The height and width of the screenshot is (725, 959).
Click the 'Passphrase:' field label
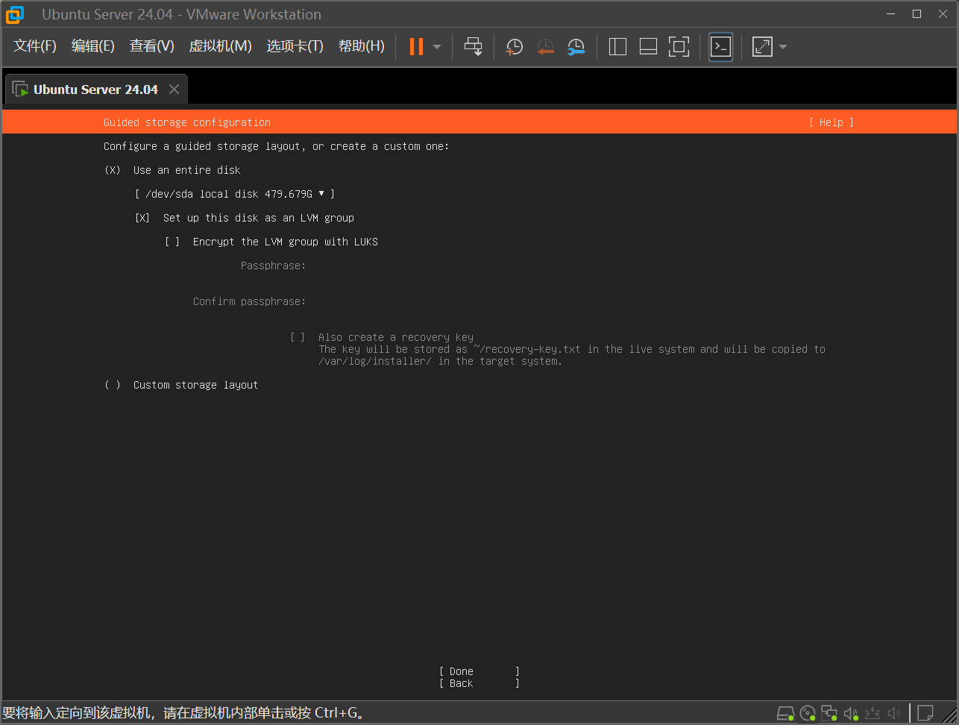(273, 266)
